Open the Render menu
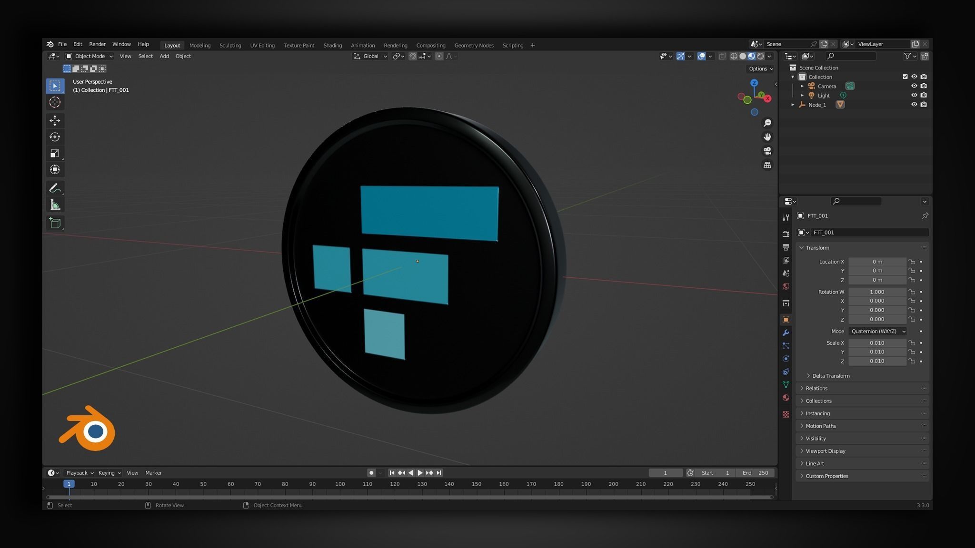975x548 pixels. (97, 44)
